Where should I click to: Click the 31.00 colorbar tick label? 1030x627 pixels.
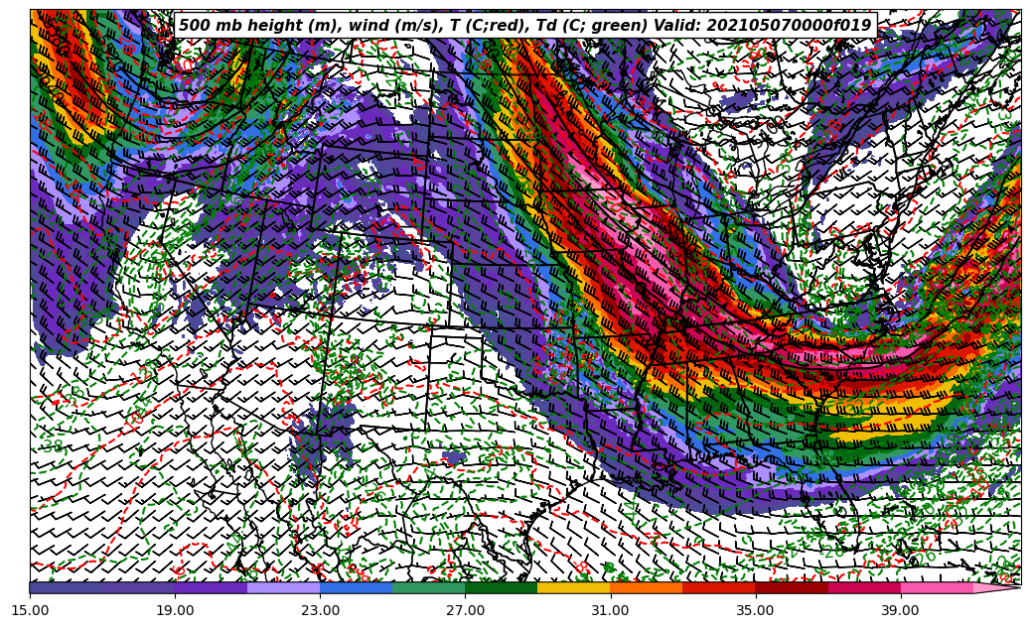610,609
